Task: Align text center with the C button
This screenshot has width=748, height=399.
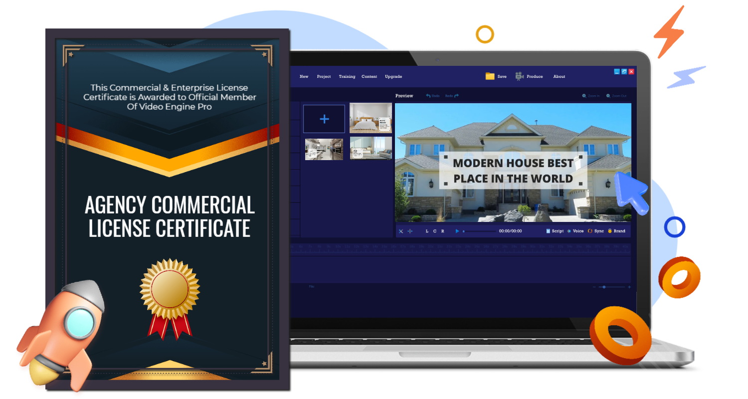Action: (435, 231)
